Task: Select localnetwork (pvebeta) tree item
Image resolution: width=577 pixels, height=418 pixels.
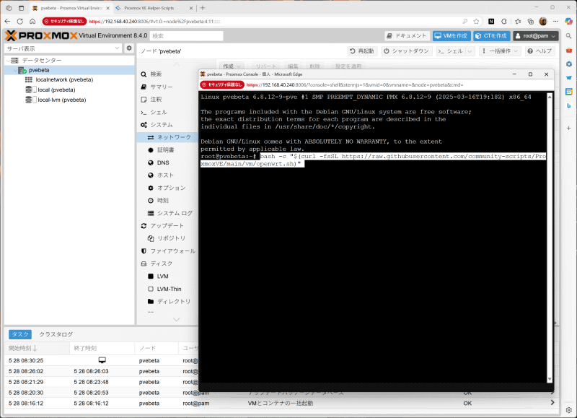Action: click(x=64, y=79)
